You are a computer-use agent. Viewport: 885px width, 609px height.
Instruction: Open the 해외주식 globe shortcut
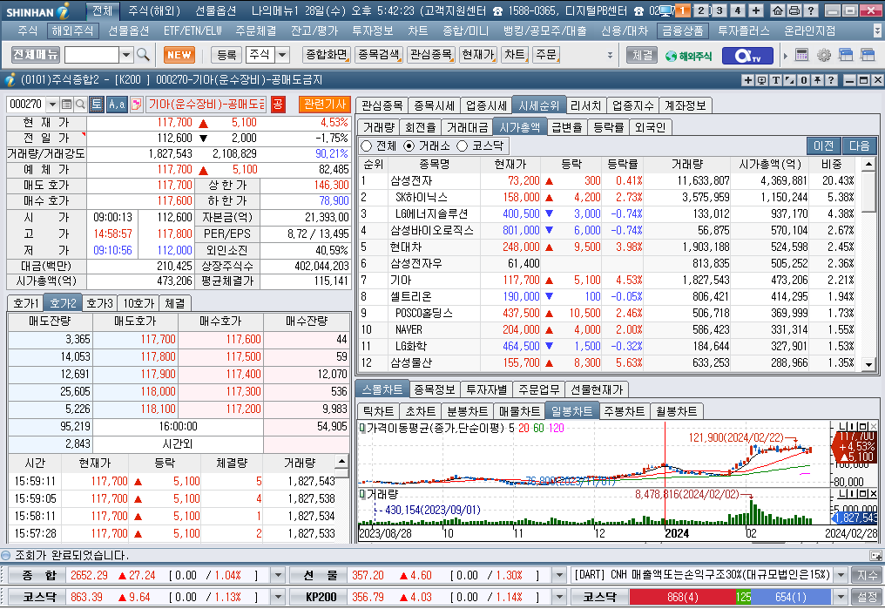pyautogui.click(x=689, y=56)
